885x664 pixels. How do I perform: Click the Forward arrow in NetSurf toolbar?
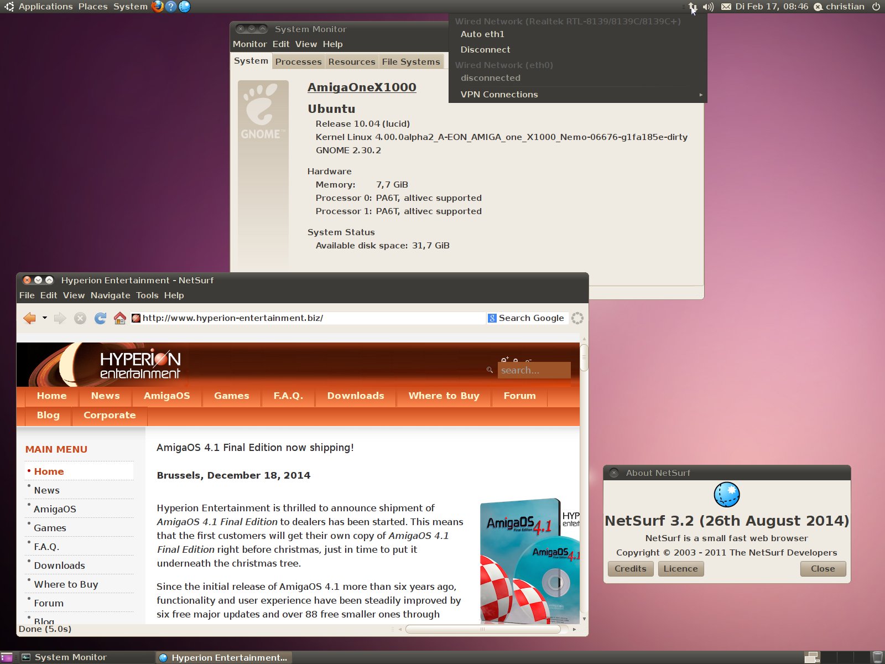[60, 318]
